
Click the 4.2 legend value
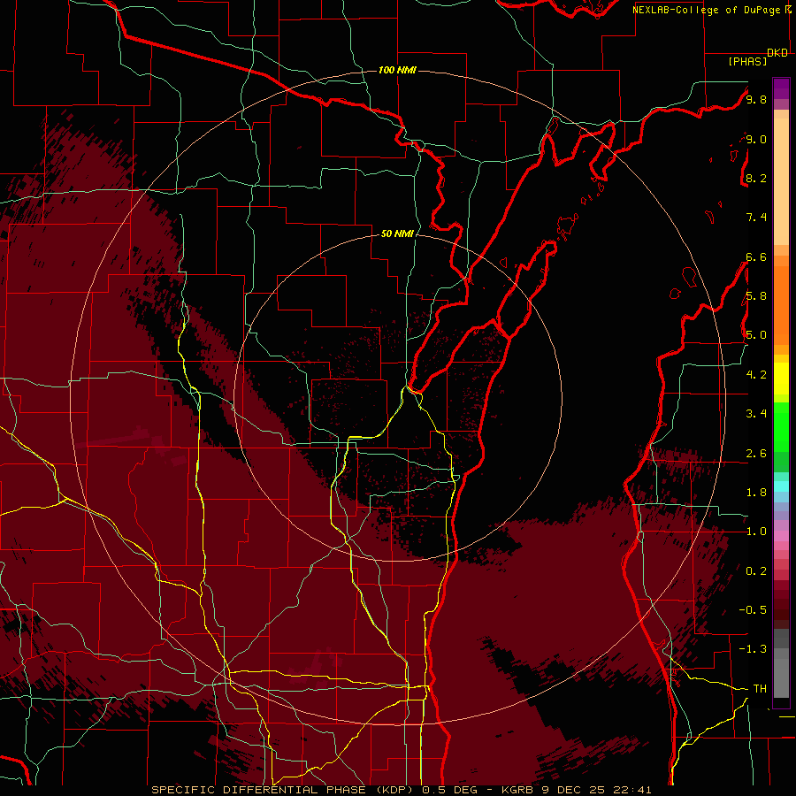[x=756, y=375]
